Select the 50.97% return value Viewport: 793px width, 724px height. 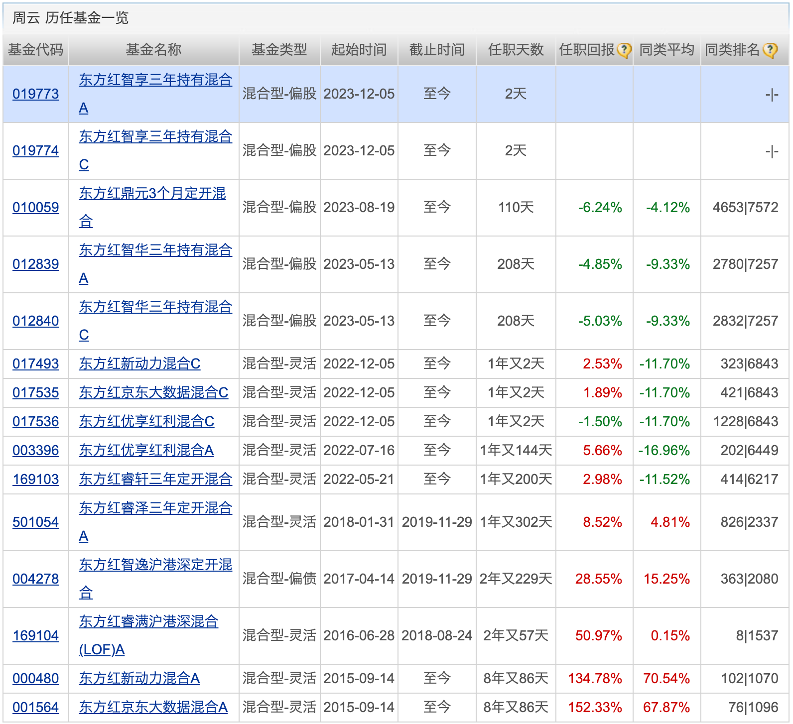pyautogui.click(x=599, y=636)
